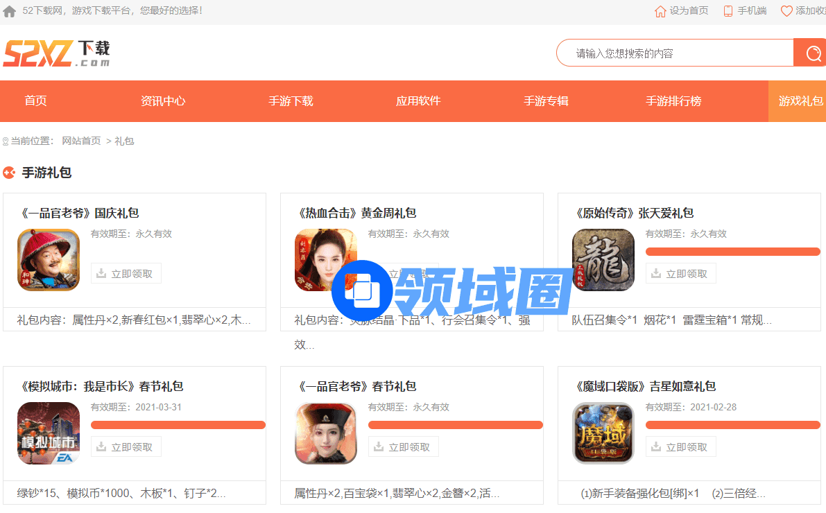This screenshot has height=513, width=826.
Task: Click the 模拟城市 game icon
Action: click(49, 433)
